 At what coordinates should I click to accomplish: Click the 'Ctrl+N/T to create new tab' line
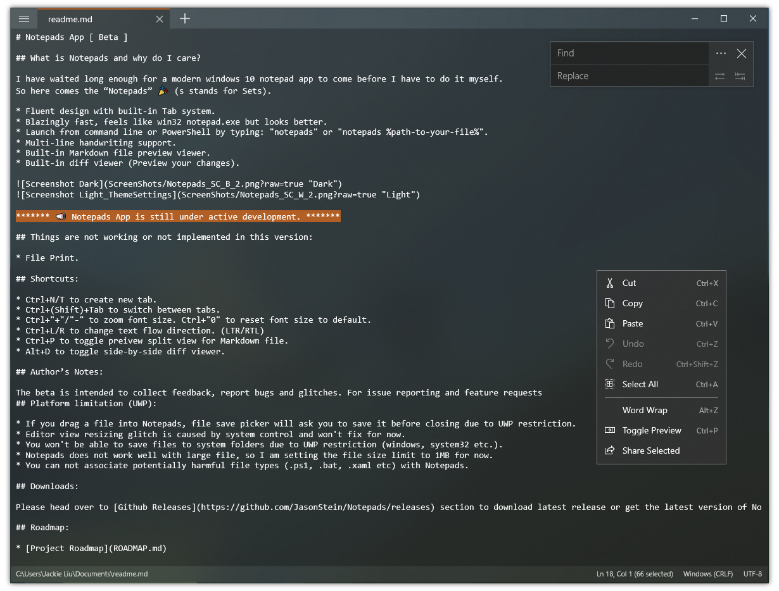point(86,300)
